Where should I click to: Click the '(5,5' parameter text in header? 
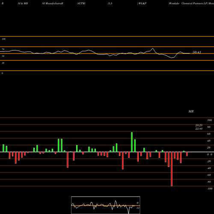point(110,3)
